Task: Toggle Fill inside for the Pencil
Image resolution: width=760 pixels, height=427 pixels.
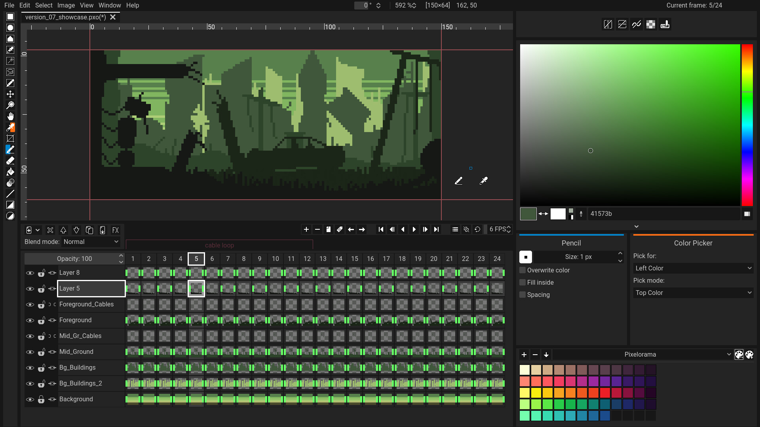Action: pos(522,282)
